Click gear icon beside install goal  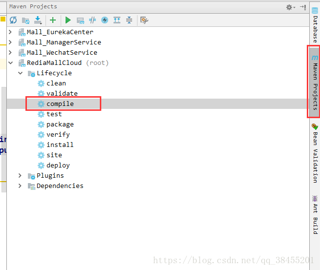(x=41, y=145)
